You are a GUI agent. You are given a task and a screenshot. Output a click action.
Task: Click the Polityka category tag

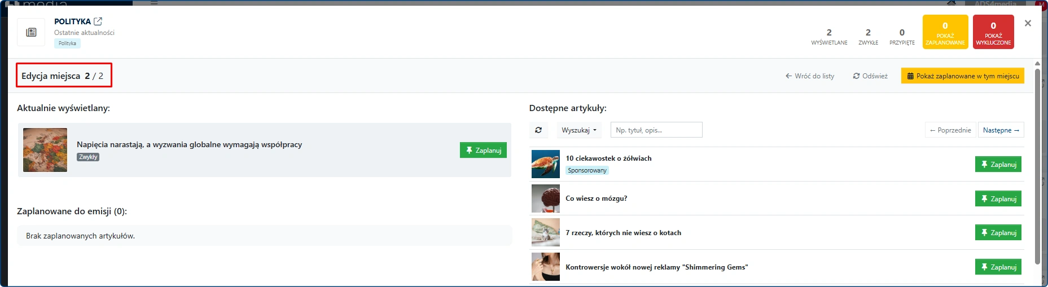tap(67, 43)
